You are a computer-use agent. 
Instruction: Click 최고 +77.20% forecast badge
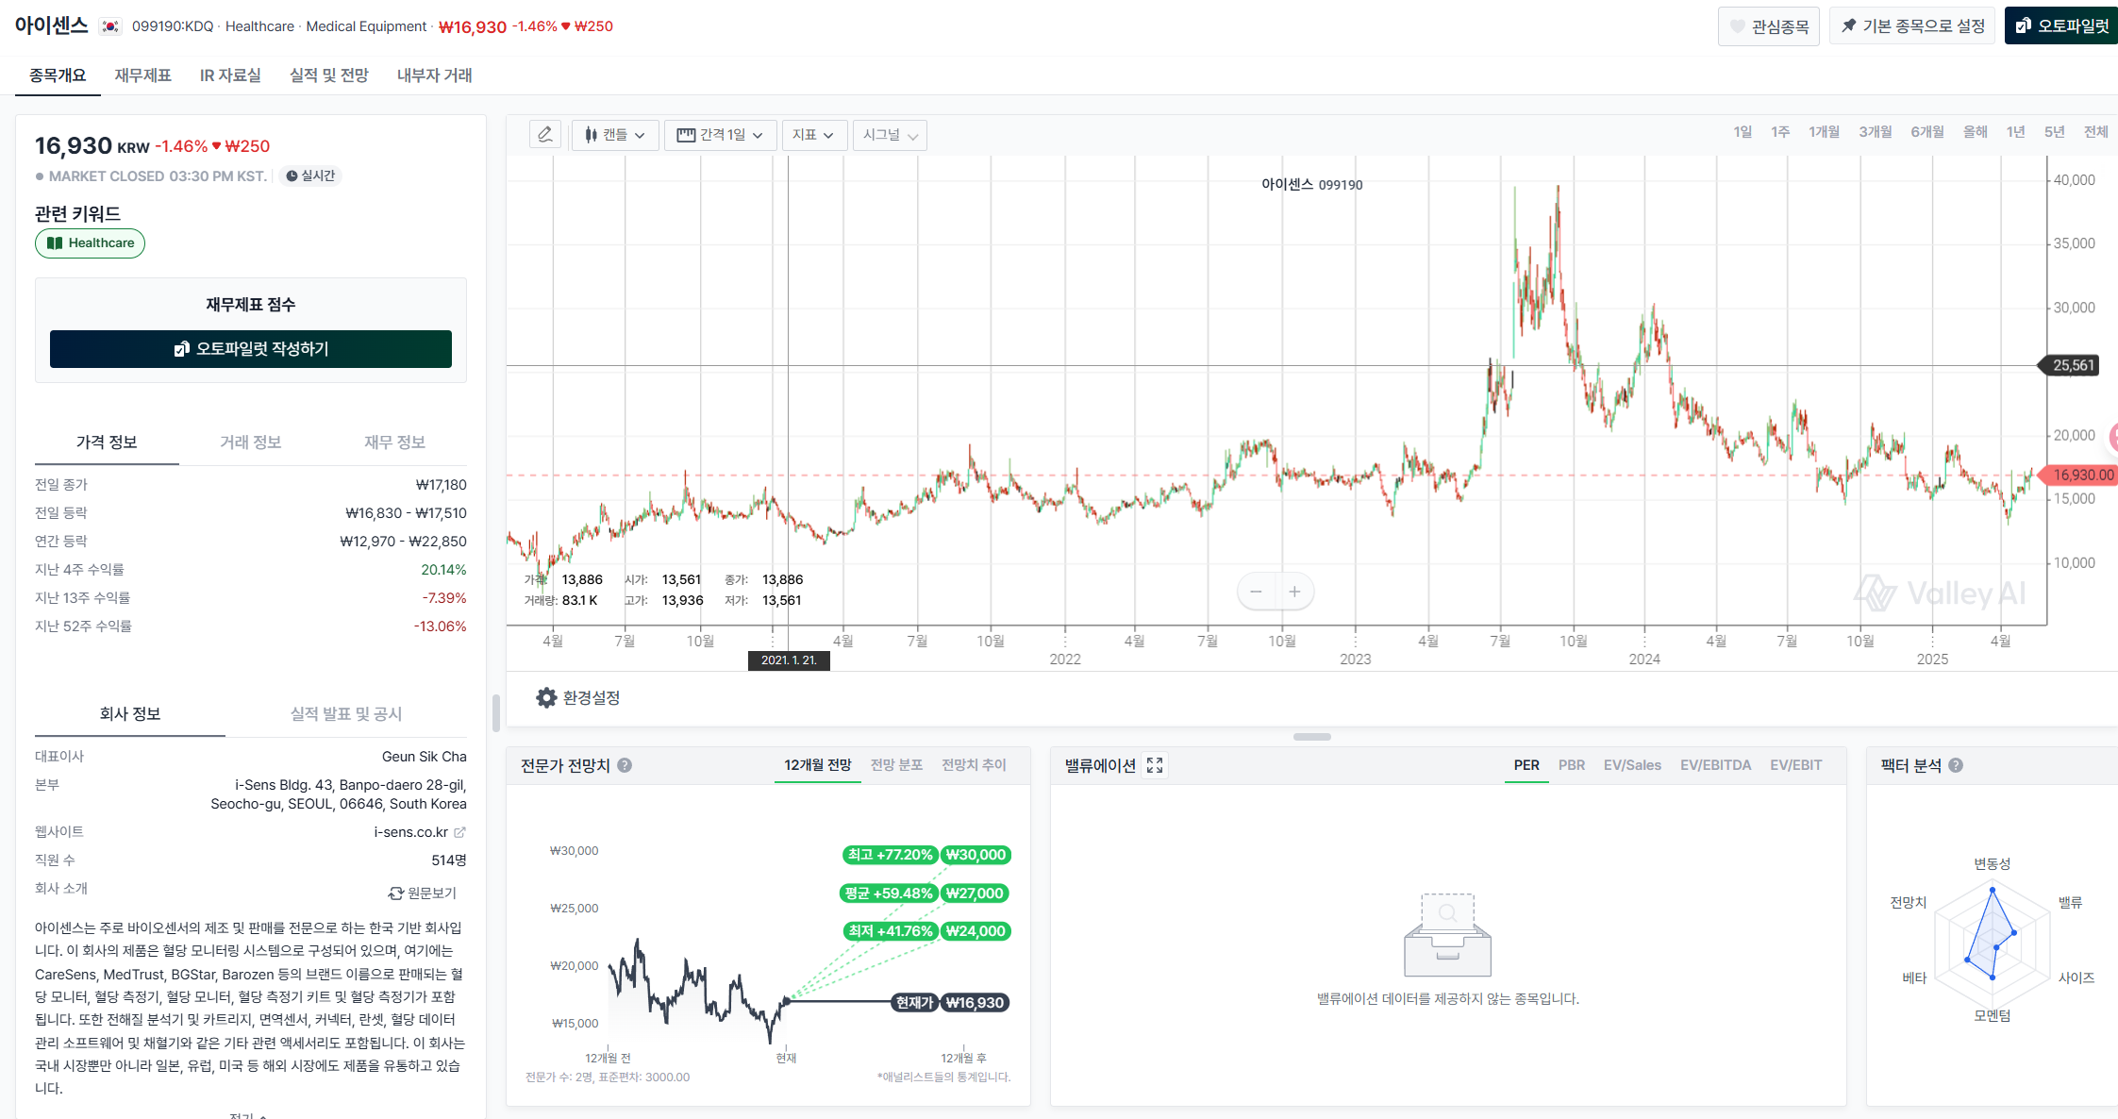pyautogui.click(x=890, y=855)
